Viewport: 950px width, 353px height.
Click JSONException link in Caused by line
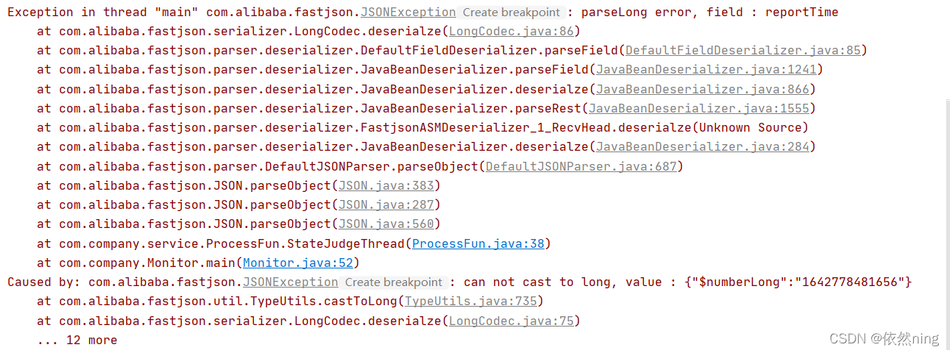[x=291, y=282]
